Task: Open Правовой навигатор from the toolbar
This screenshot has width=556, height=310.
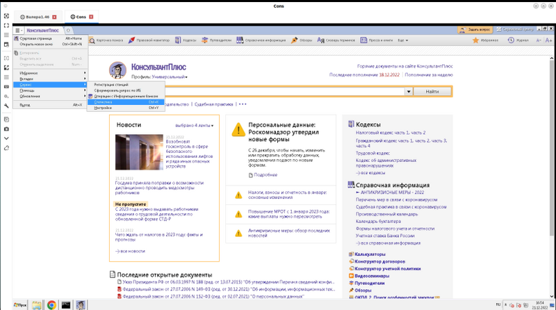Action: [131, 40]
